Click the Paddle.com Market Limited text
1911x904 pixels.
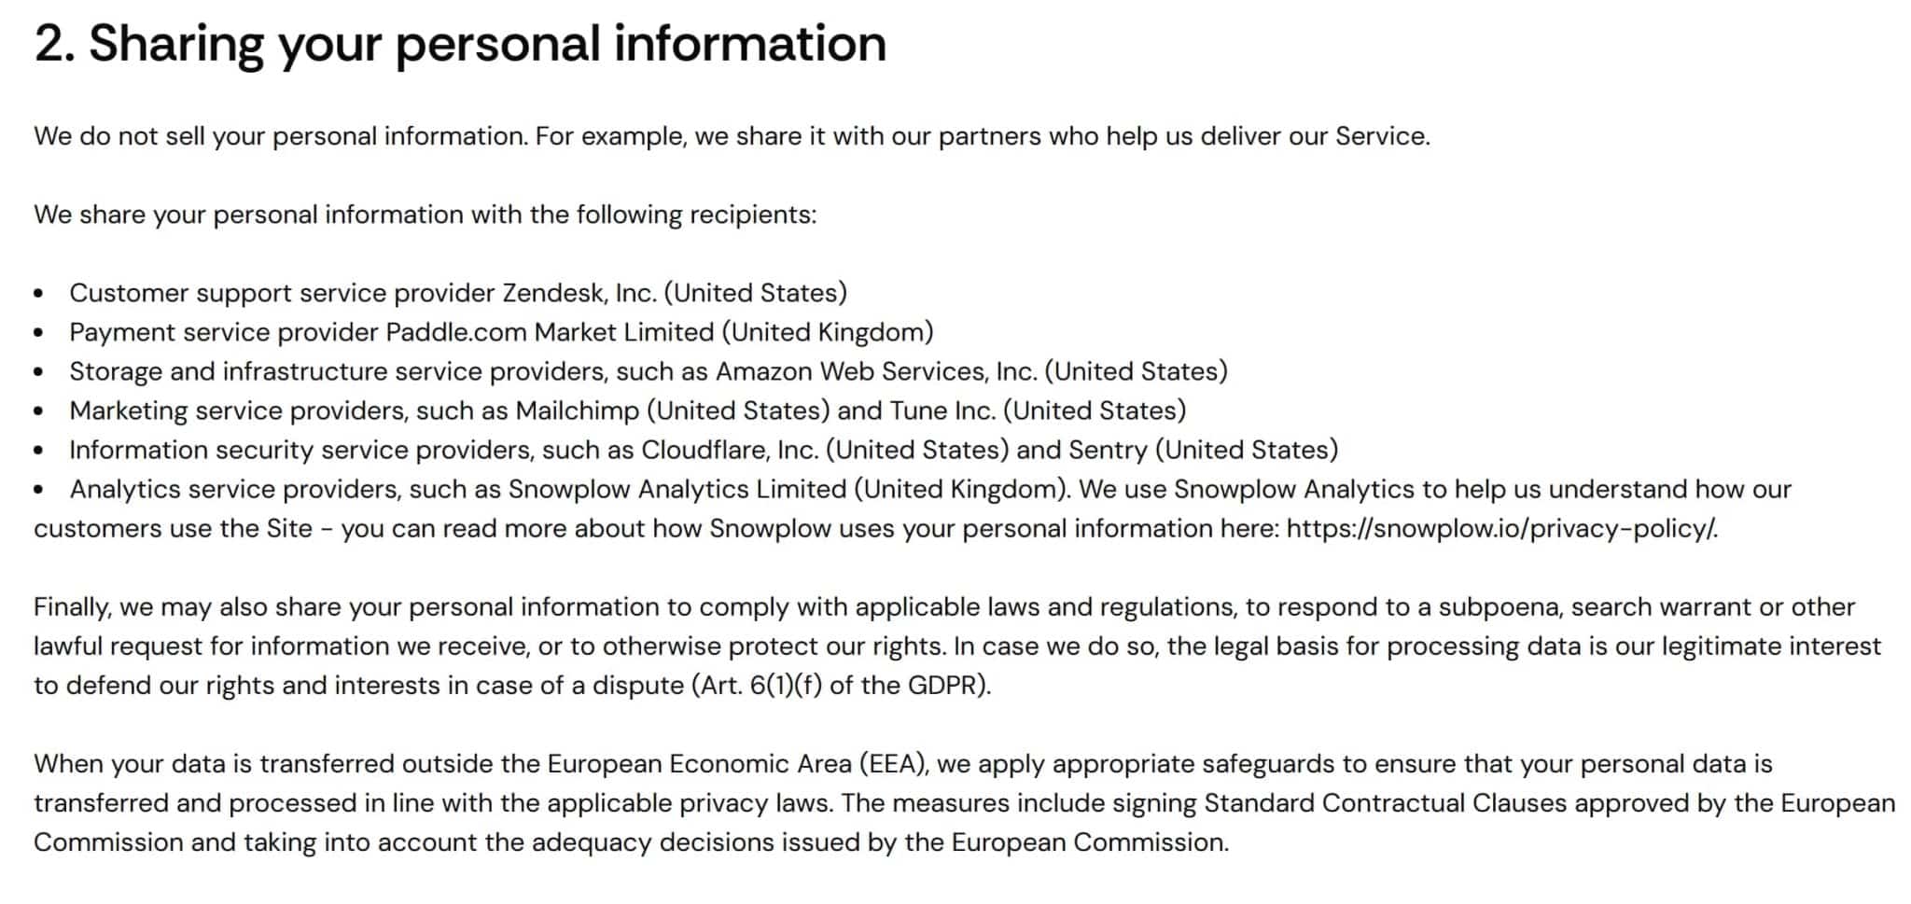550,332
